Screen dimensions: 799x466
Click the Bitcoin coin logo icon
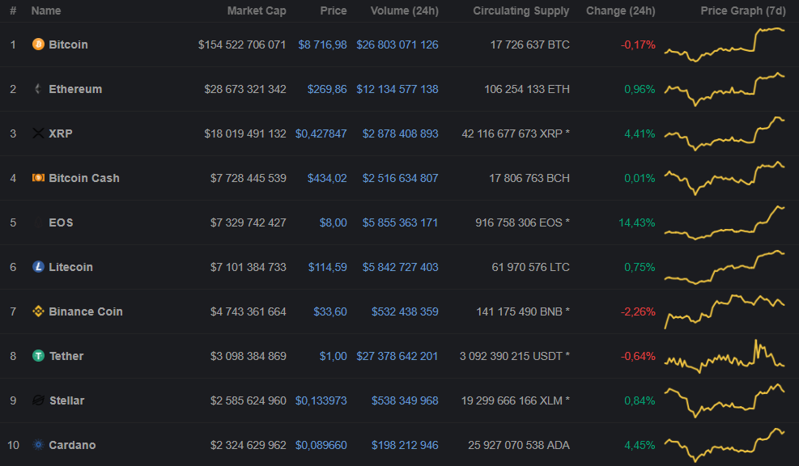click(x=38, y=44)
